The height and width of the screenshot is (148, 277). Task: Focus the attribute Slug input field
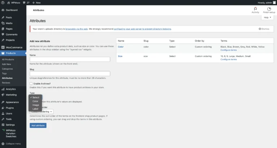click(70, 73)
